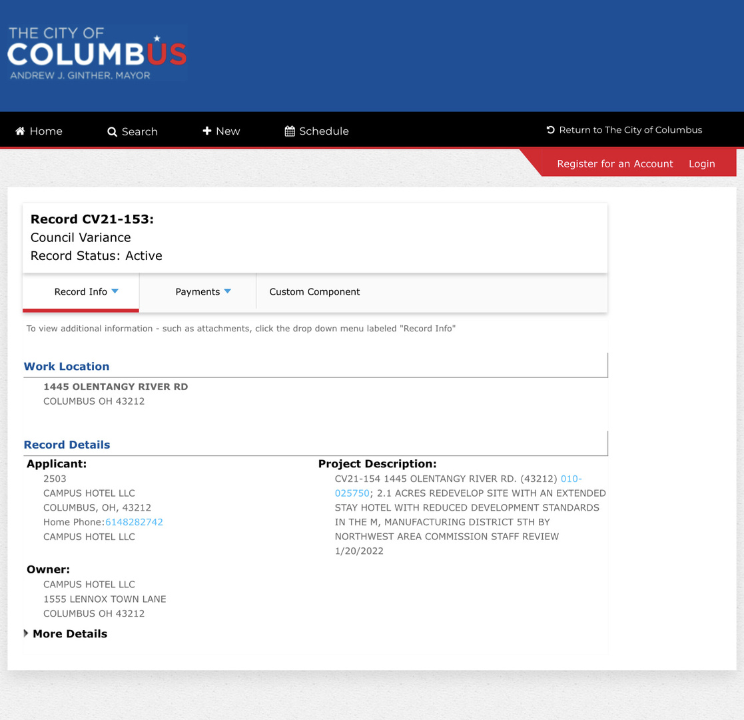
Task: Click the Login link
Action: [x=702, y=164]
